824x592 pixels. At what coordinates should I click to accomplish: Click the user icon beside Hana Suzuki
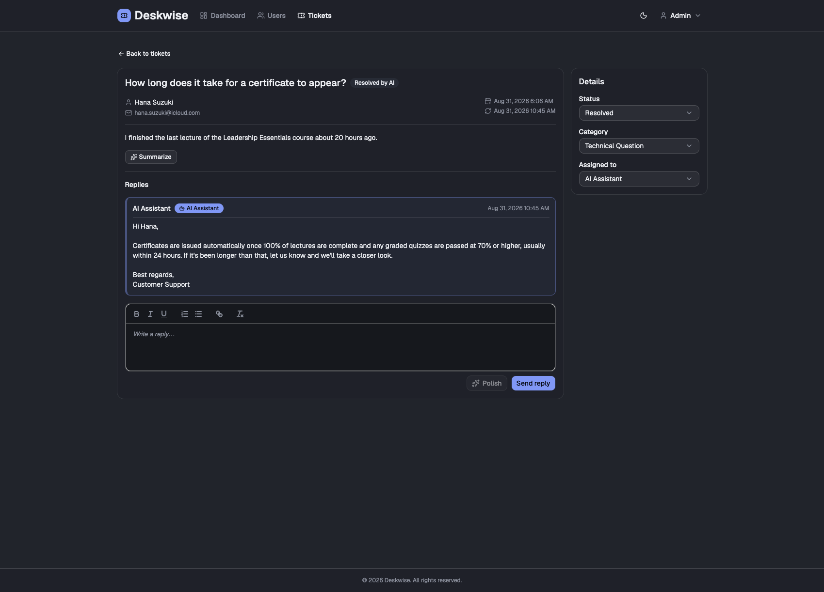(x=129, y=102)
